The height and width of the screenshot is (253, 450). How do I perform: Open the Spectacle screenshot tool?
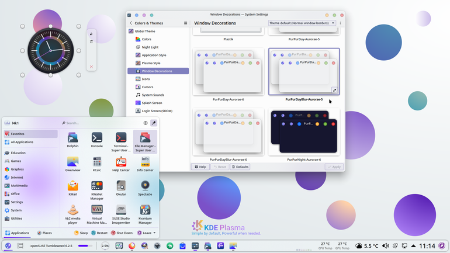145,188
